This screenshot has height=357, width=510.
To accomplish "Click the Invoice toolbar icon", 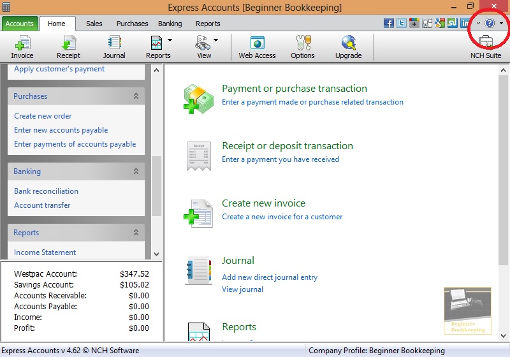I will [x=22, y=43].
